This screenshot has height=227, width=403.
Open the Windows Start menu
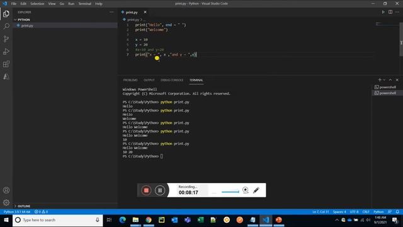(6, 220)
